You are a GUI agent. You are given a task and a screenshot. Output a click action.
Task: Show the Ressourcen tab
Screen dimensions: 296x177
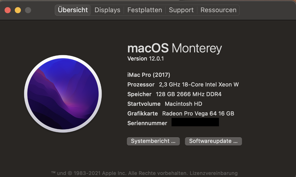click(218, 10)
